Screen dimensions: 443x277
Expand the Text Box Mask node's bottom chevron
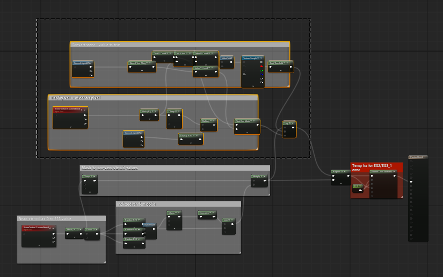[247, 133]
